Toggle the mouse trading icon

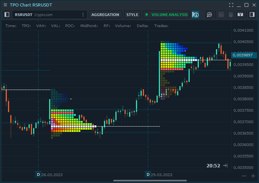click(x=231, y=14)
